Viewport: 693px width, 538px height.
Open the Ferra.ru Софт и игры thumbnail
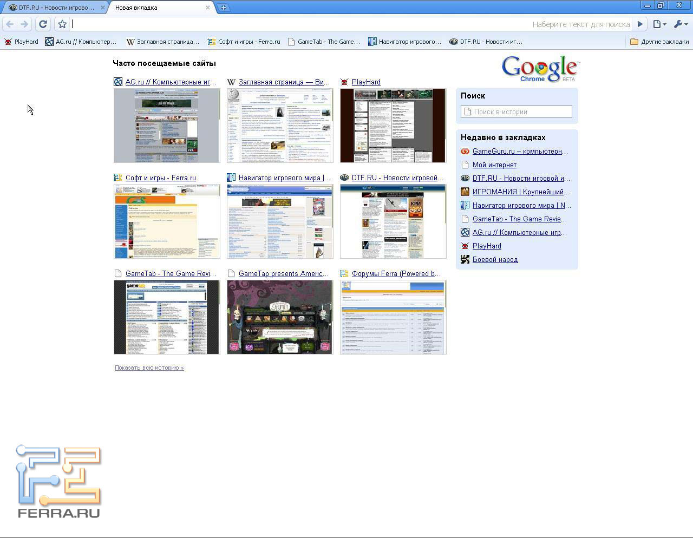tap(167, 221)
